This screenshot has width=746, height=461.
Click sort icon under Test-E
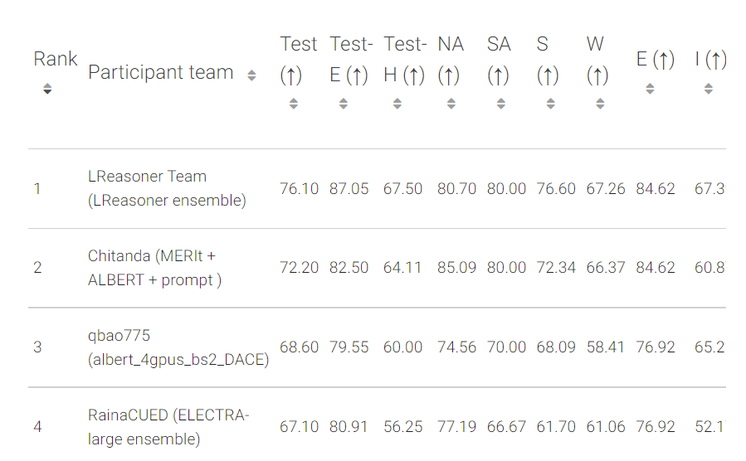pos(344,104)
